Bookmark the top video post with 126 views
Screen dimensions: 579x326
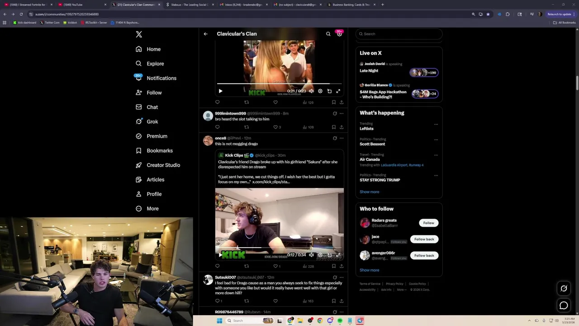334,102
